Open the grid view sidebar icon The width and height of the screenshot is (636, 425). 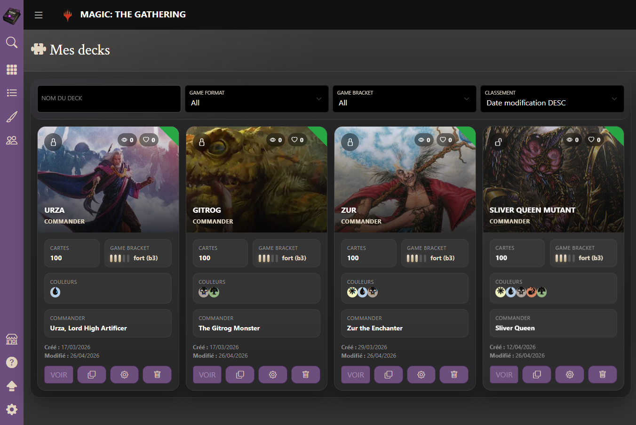pyautogui.click(x=12, y=70)
